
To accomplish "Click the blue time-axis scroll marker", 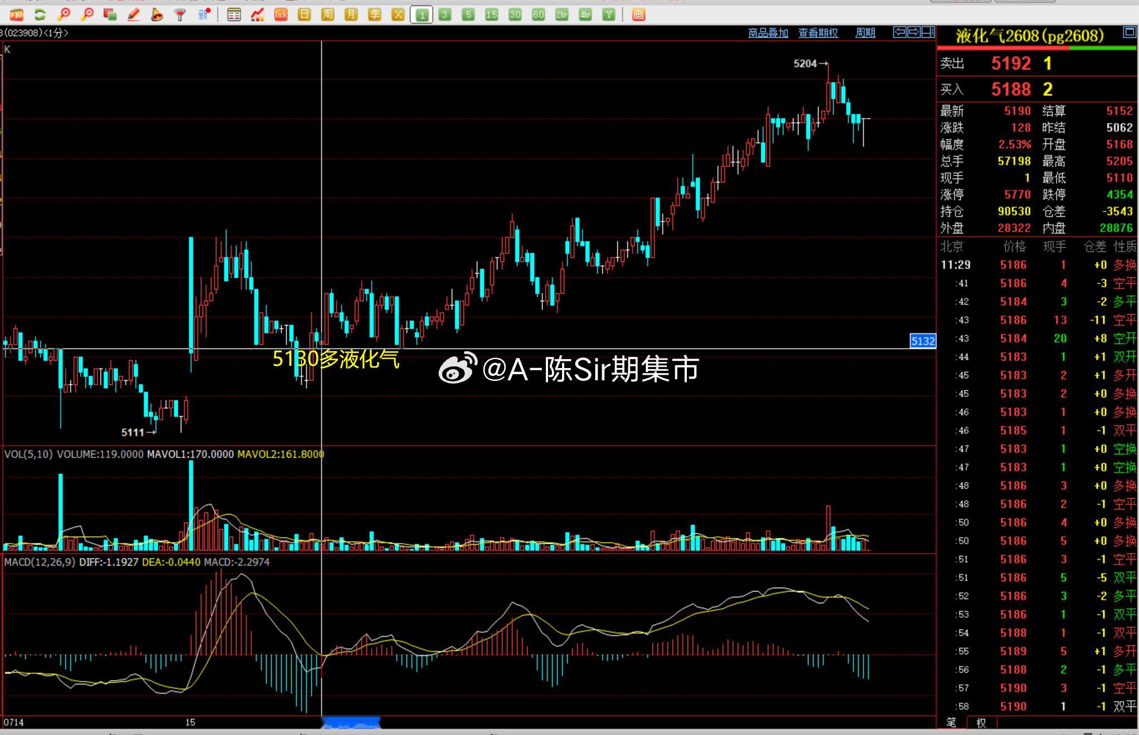I will point(351,723).
